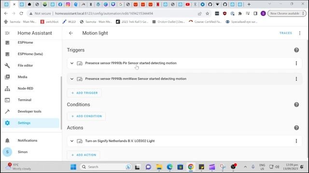Expand the Turn on Signify light action

click(72, 141)
